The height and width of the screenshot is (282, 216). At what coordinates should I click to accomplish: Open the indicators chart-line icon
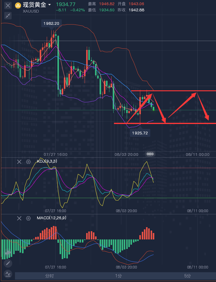8,274
